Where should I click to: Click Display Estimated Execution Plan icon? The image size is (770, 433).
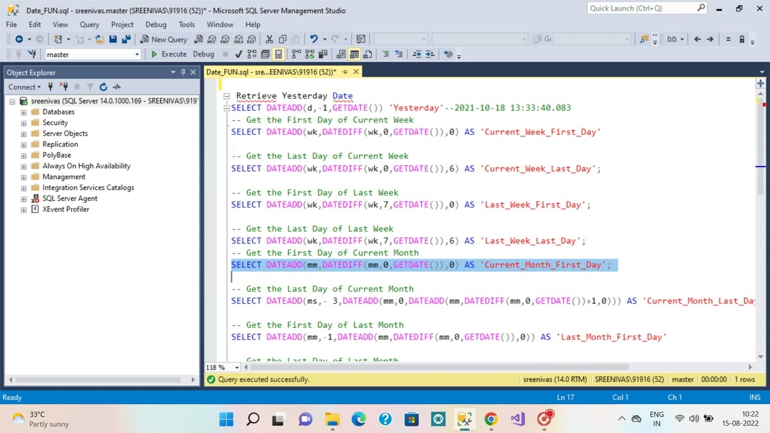coord(251,54)
